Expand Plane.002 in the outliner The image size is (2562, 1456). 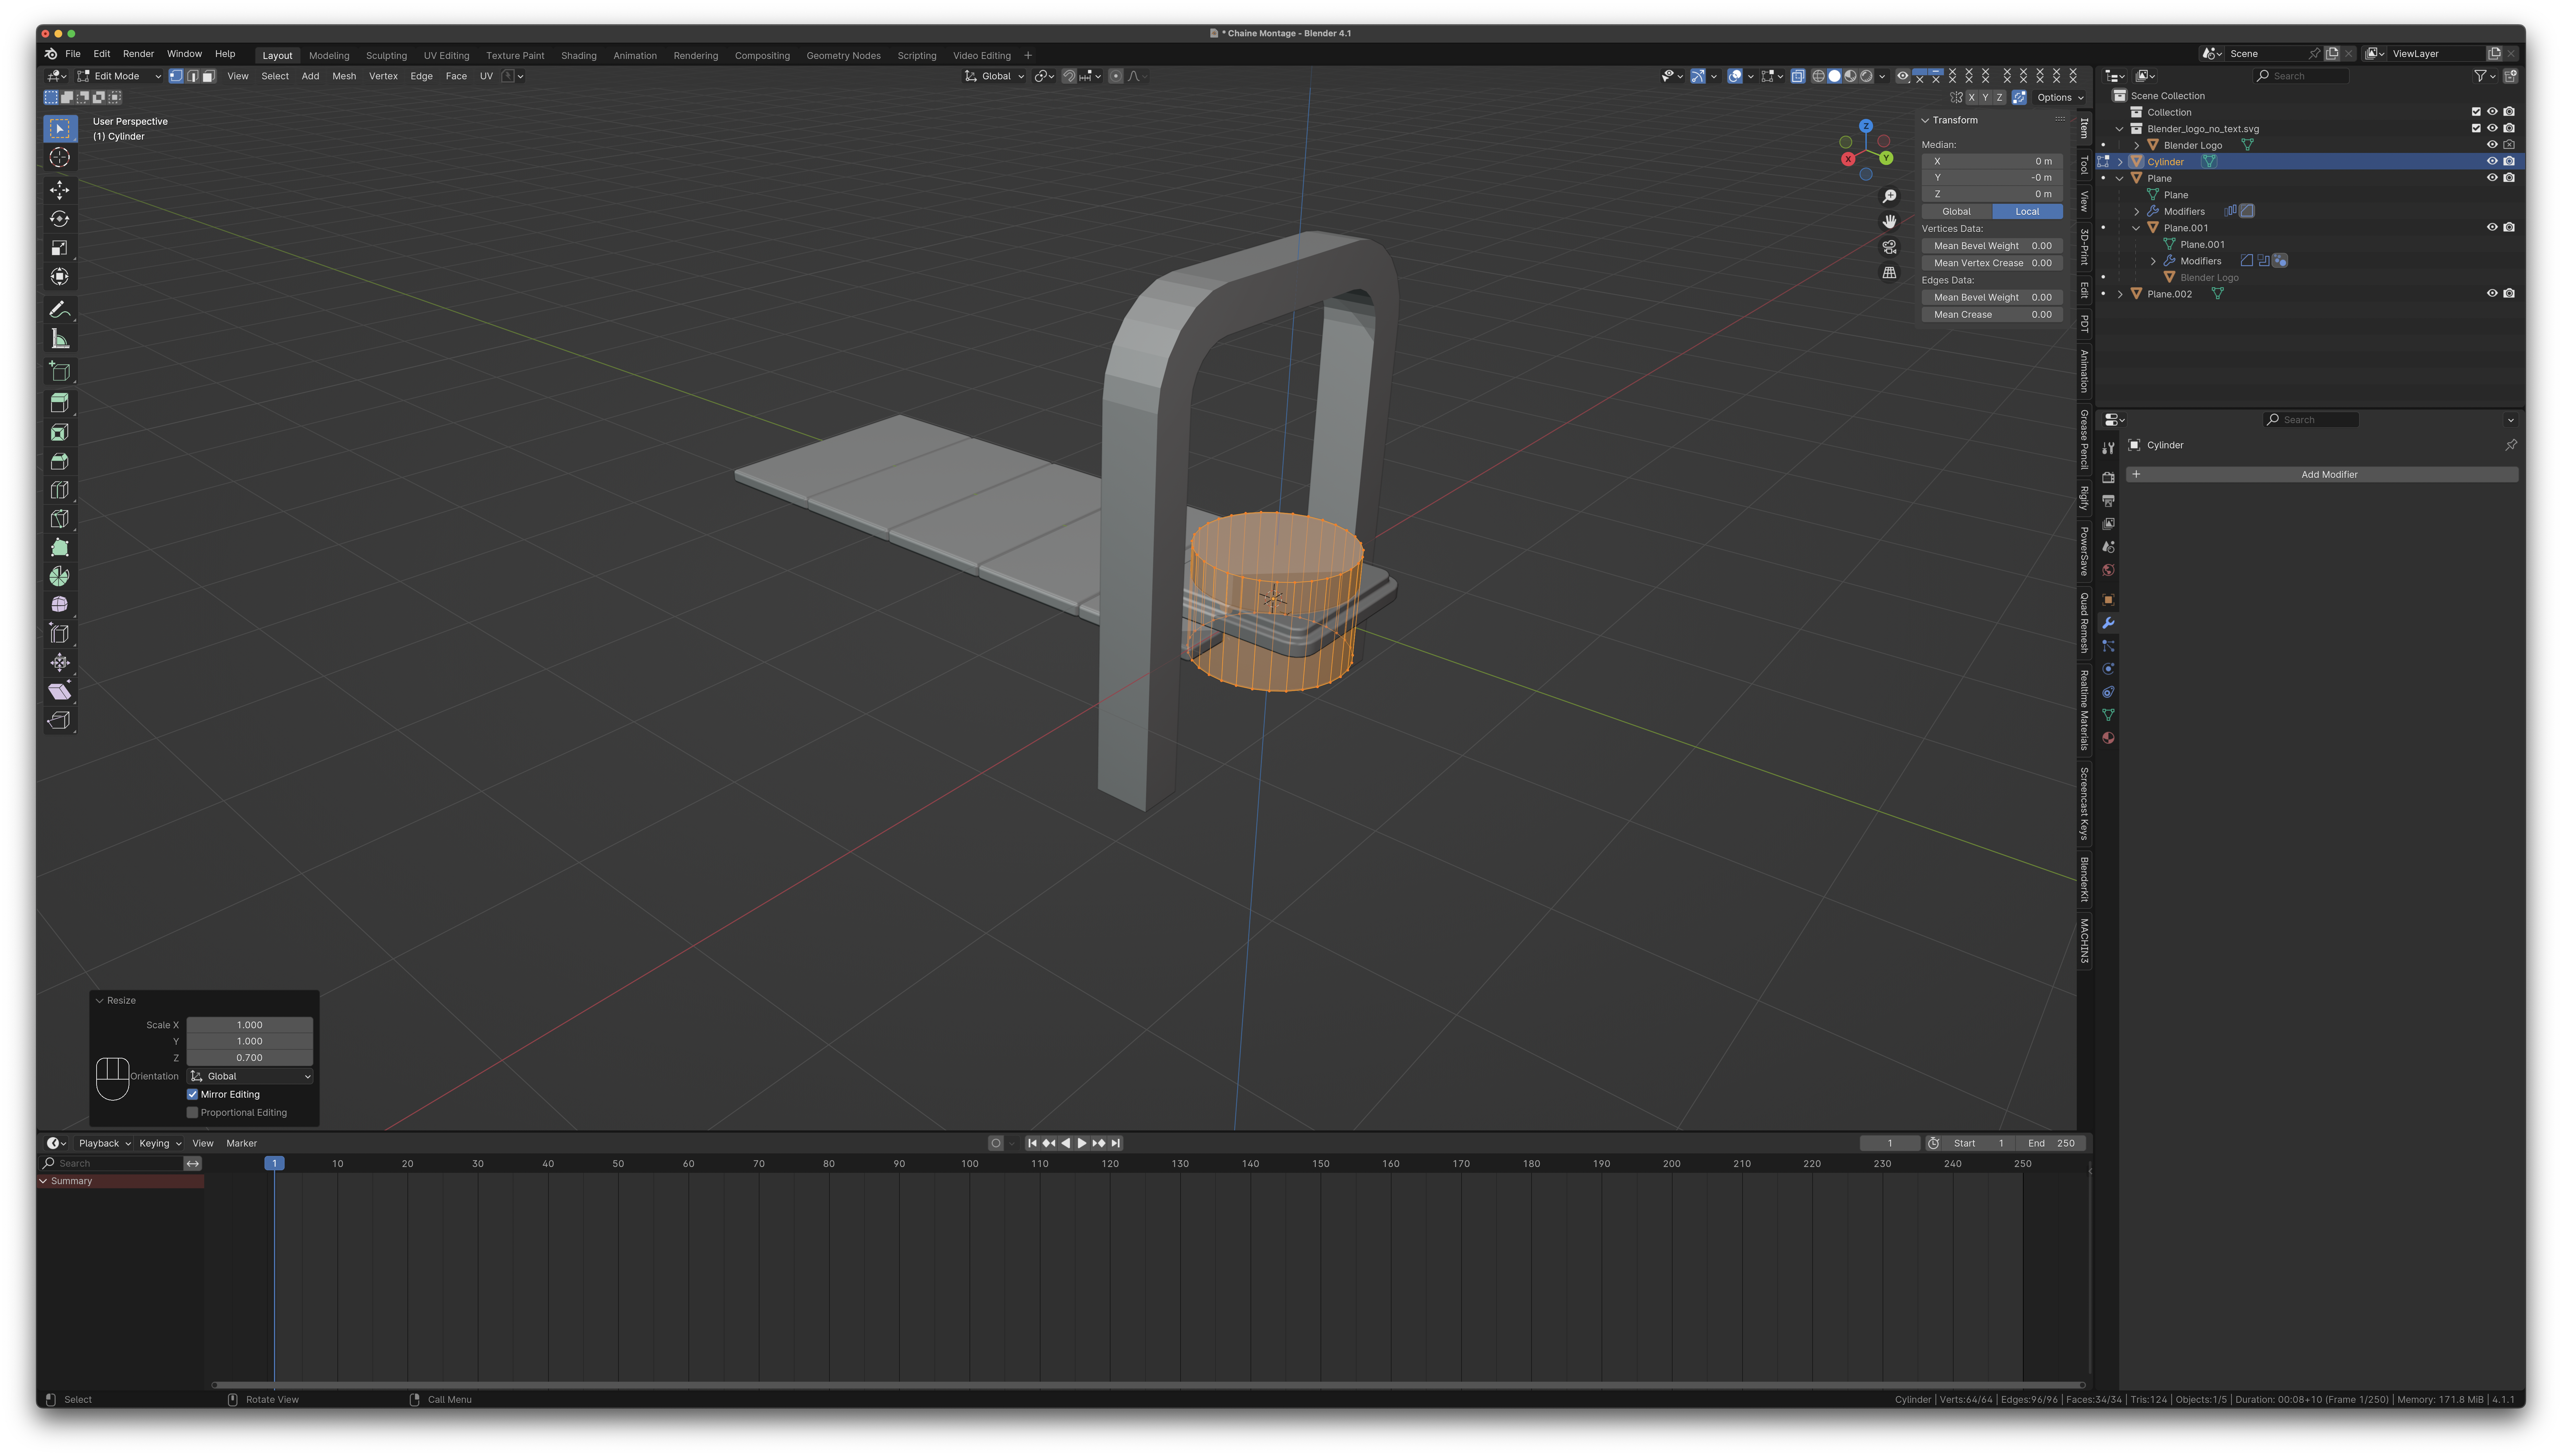2120,294
